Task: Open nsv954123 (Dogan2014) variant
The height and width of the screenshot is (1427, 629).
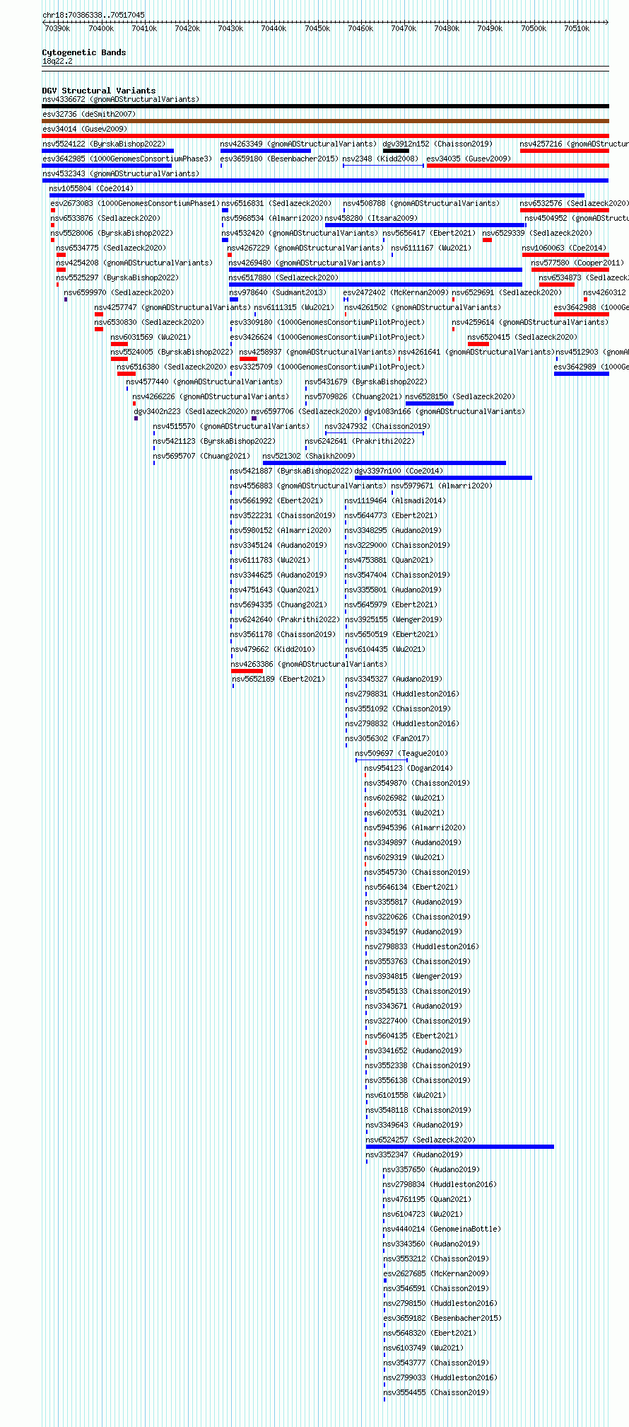Action: 408,768
